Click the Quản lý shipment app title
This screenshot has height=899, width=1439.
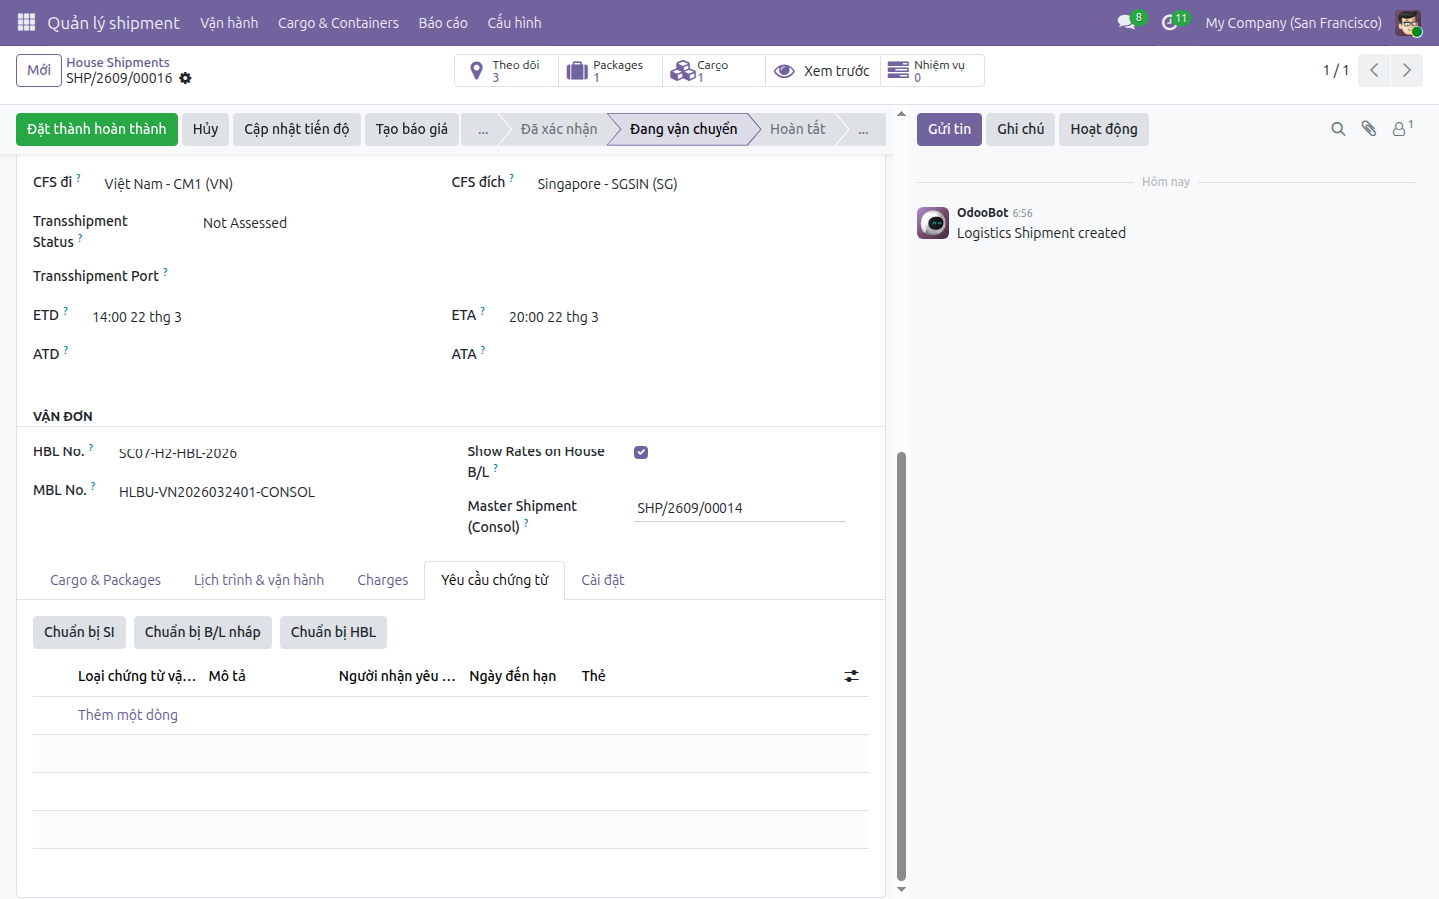point(113,23)
